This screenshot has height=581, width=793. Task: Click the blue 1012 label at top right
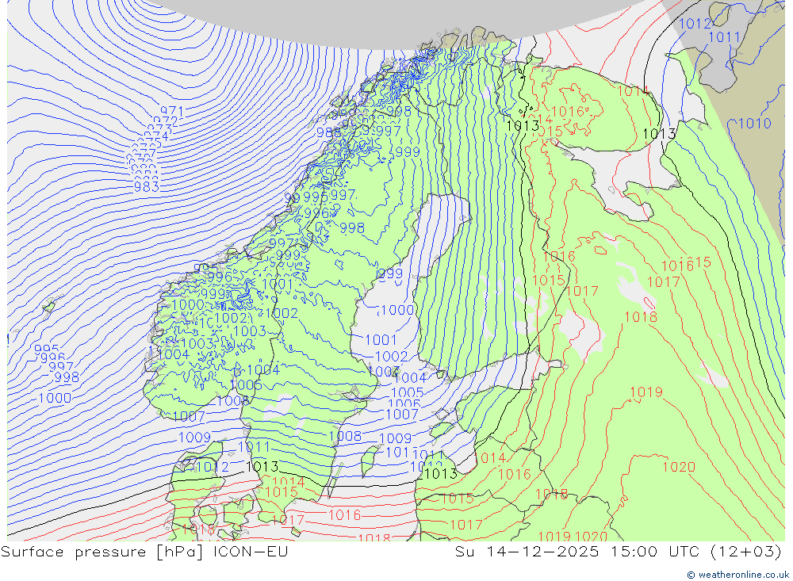[695, 23]
